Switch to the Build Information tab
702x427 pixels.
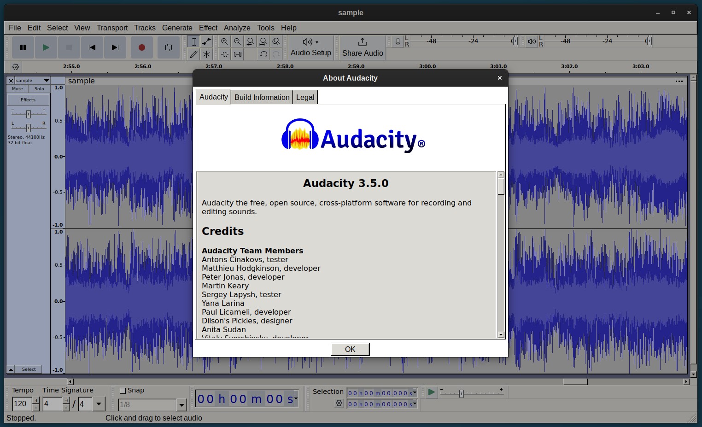[x=262, y=97]
